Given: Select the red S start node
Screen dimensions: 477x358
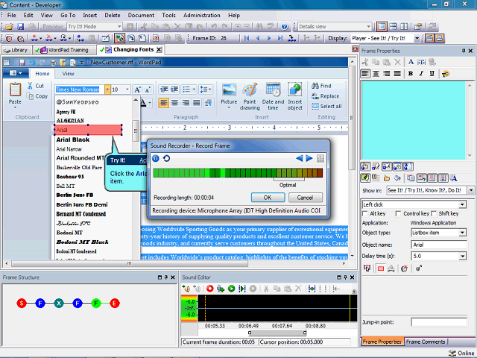Looking at the screenshot, I should [22, 304].
